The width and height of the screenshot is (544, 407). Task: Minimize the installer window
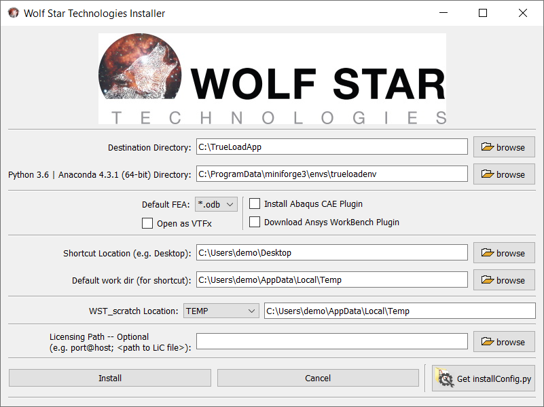[x=443, y=13]
